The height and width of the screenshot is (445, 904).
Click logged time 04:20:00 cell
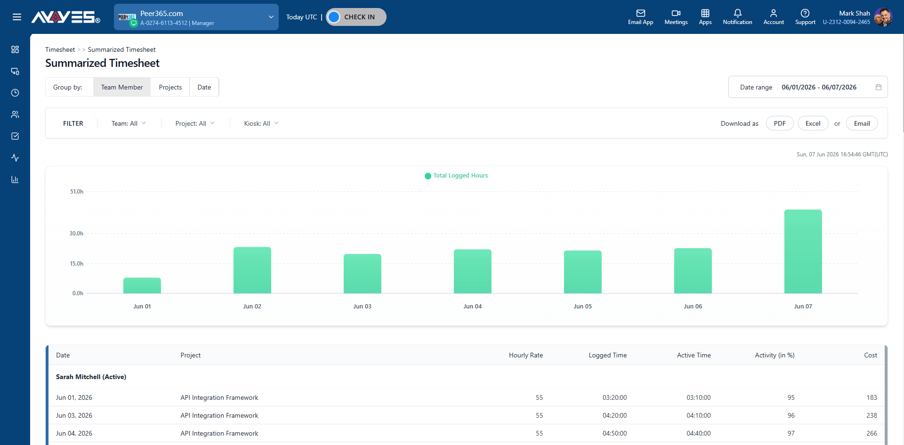click(615, 415)
